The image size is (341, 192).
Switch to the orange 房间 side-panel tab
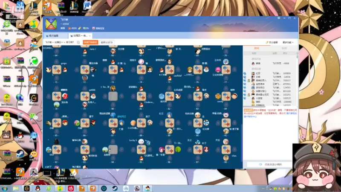click(x=257, y=48)
